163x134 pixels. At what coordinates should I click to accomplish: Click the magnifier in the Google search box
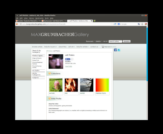tap(139, 24)
